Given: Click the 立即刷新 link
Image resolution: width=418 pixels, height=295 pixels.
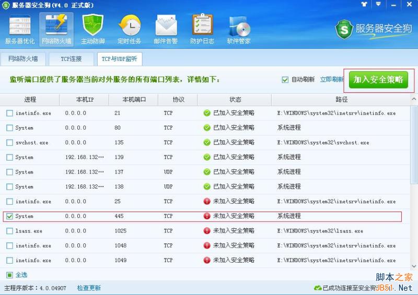Looking at the screenshot, I should click(x=331, y=80).
